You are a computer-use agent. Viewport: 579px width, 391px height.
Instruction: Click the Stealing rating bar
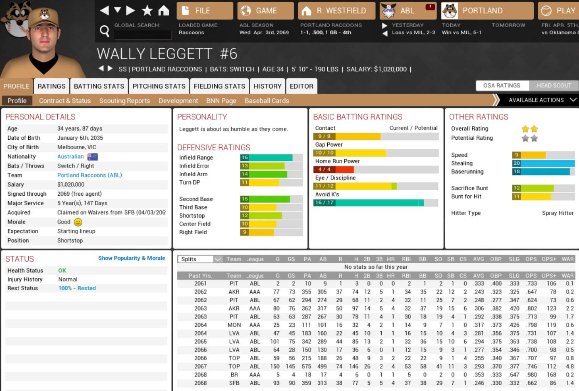click(543, 163)
